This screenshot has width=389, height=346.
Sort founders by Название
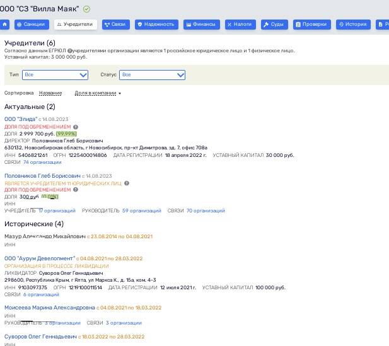coord(50,93)
